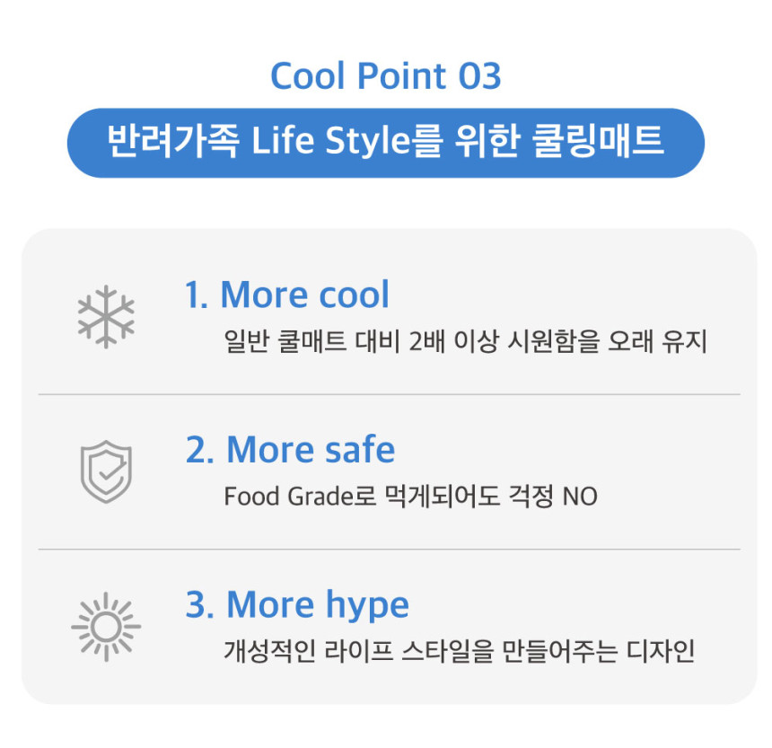This screenshot has width=772, height=748.
Task: Click 'Life Style' in the blue banner
Action: (330, 141)
